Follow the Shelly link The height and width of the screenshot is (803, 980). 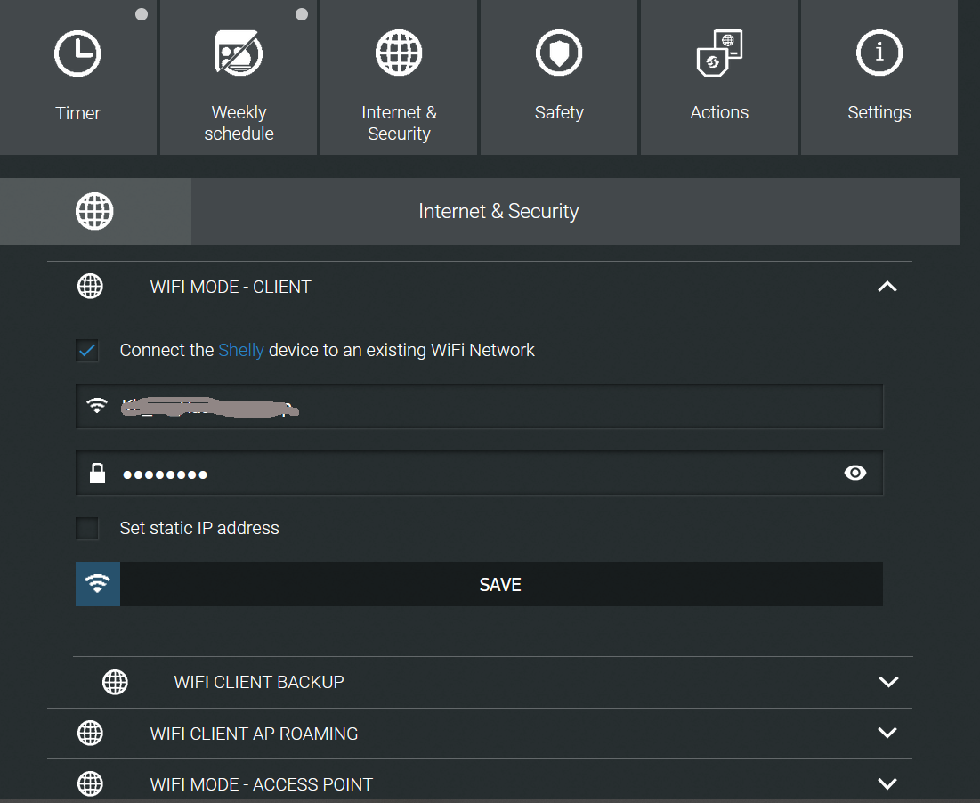[240, 350]
